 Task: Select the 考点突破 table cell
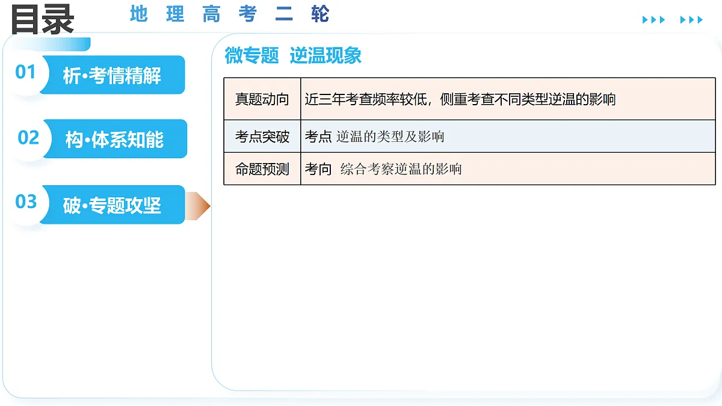262,137
